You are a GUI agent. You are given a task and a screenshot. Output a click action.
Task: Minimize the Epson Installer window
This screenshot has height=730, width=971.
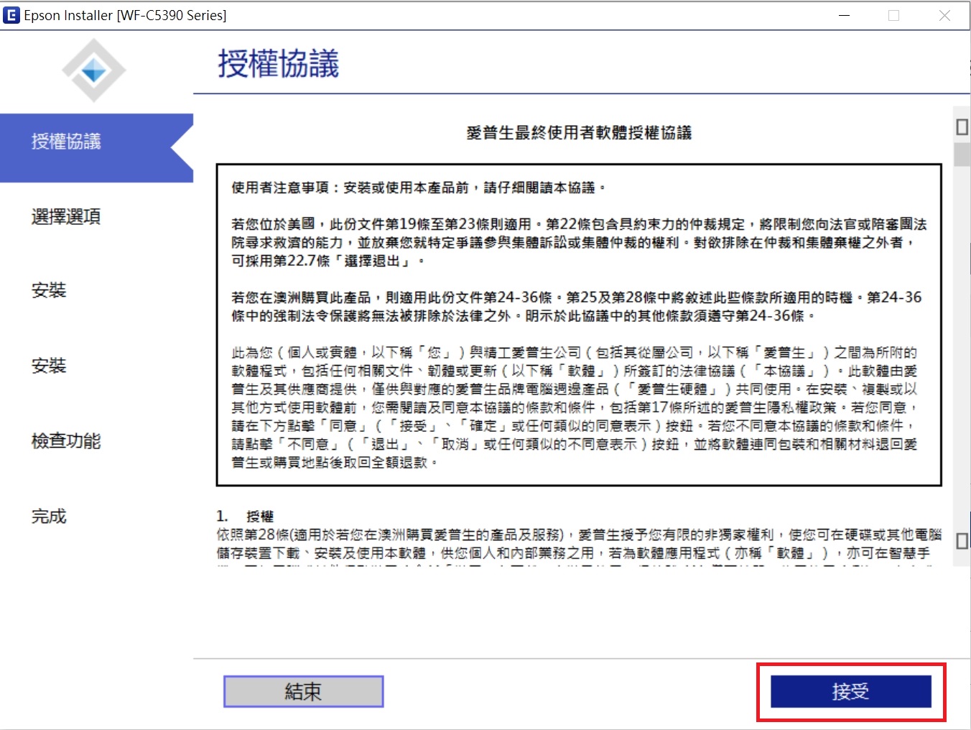[844, 15]
